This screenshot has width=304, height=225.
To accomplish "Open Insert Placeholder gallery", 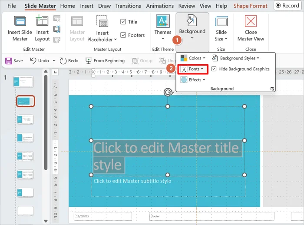I will click(102, 29).
